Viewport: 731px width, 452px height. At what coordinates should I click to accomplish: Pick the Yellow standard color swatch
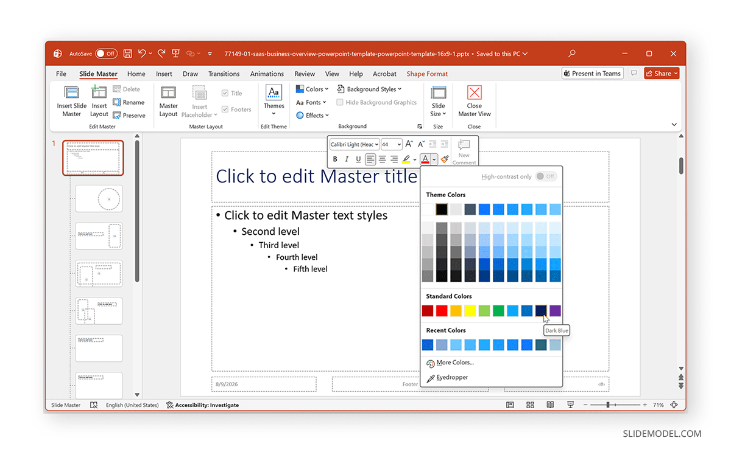coord(470,311)
